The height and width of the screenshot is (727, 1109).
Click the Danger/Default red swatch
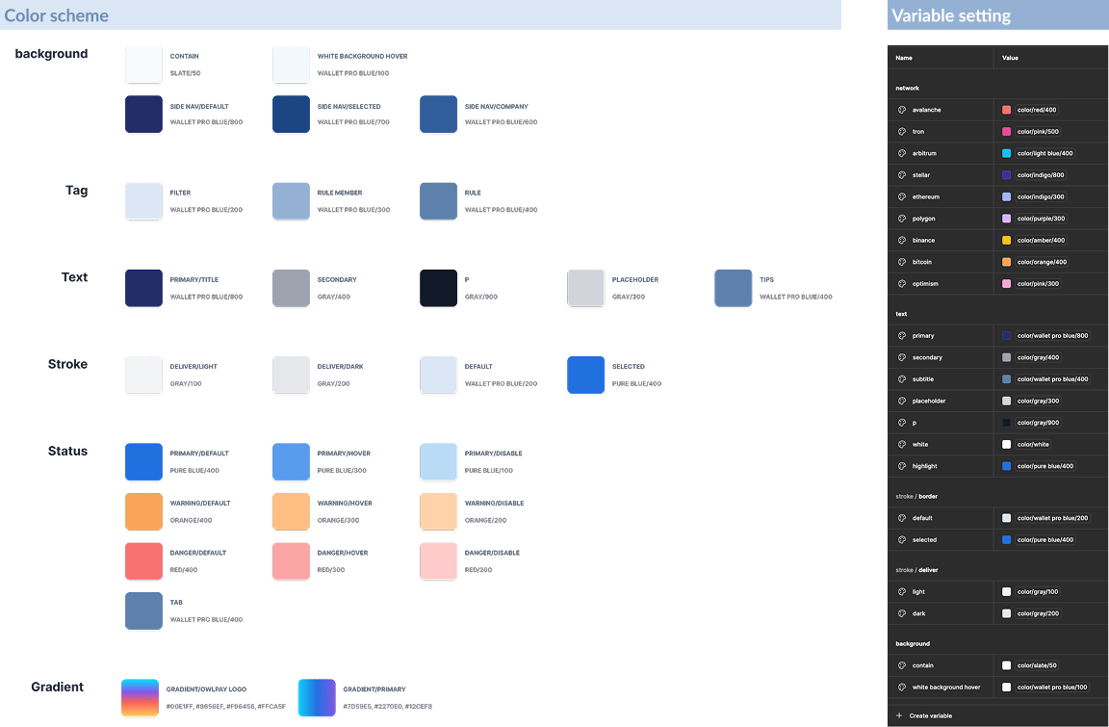pos(143,561)
